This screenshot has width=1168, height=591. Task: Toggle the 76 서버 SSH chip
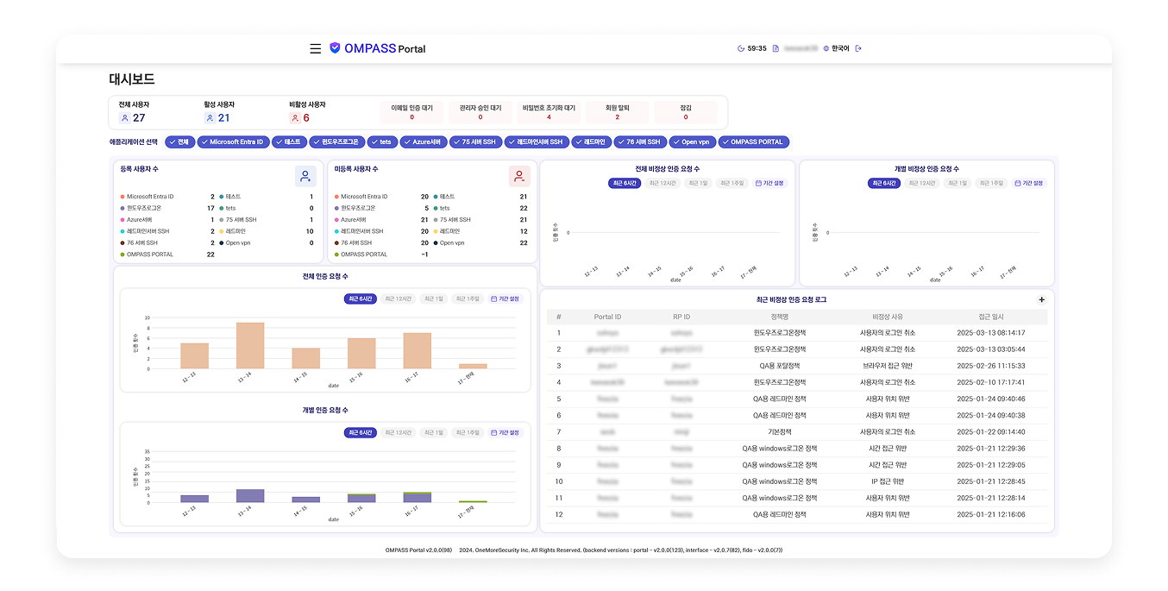pyautogui.click(x=640, y=142)
